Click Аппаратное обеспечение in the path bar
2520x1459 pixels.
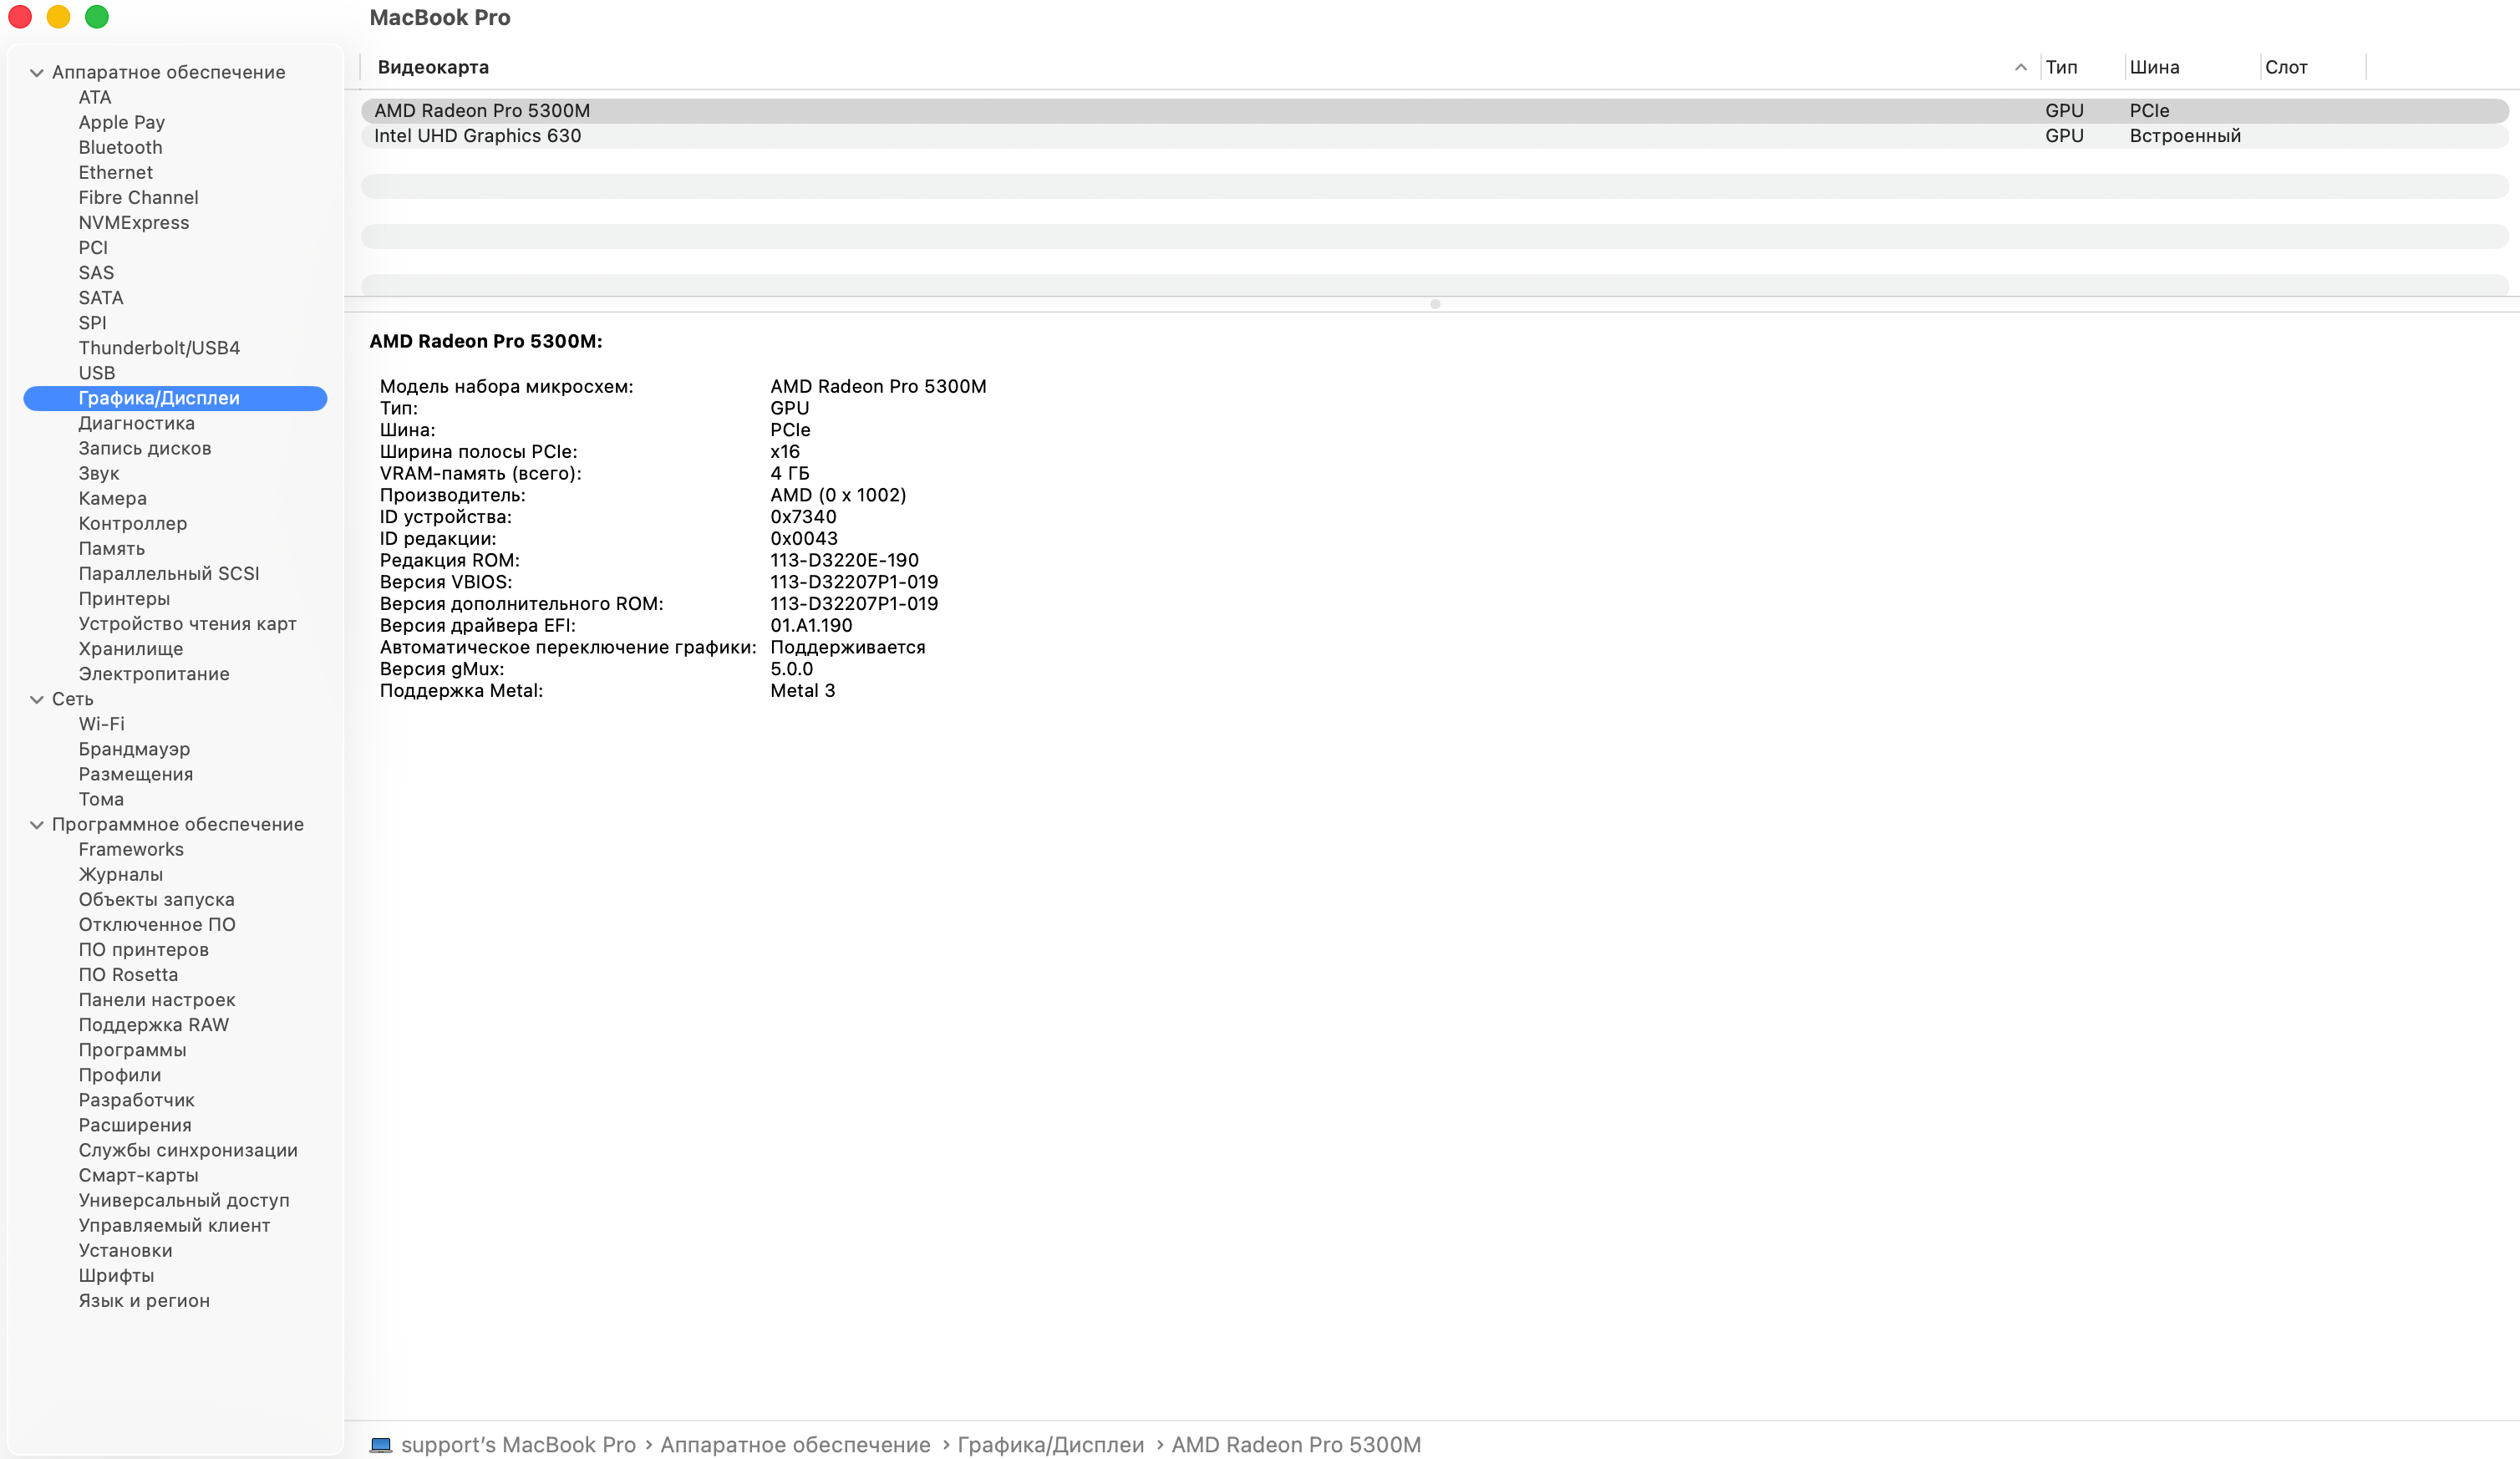(795, 1445)
